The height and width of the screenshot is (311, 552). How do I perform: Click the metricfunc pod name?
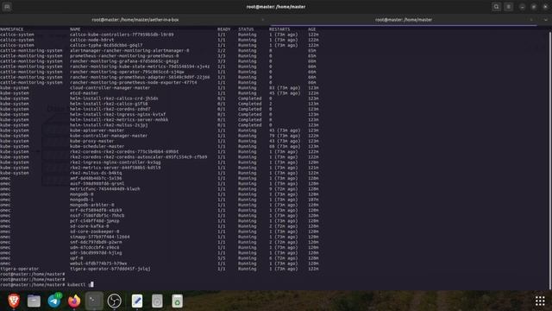105,189
